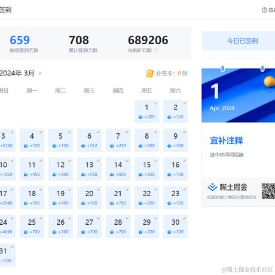Click the 补签卡: 0张 label
Viewport: 275px width, 275px height.
tap(172, 74)
